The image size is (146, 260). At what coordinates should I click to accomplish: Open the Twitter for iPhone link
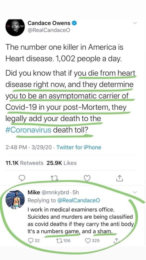pos(79,147)
